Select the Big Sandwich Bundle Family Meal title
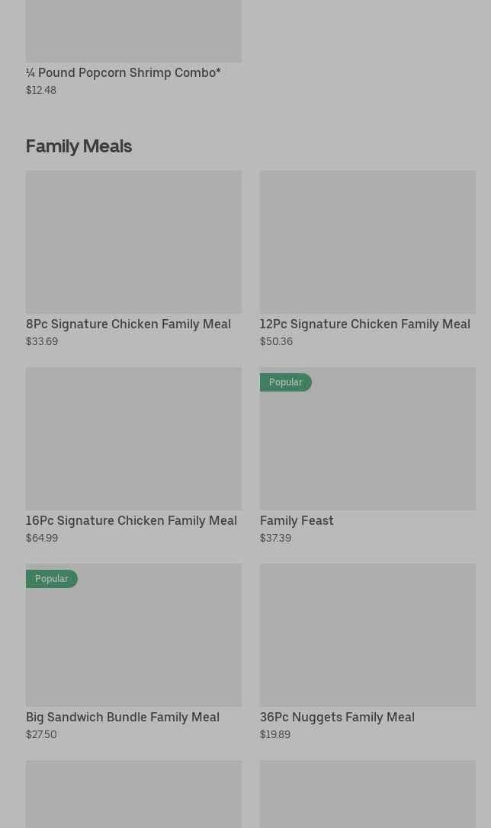The width and height of the screenshot is (491, 828). 123,718
